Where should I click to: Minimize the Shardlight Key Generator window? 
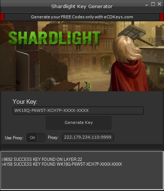coord(146,5)
